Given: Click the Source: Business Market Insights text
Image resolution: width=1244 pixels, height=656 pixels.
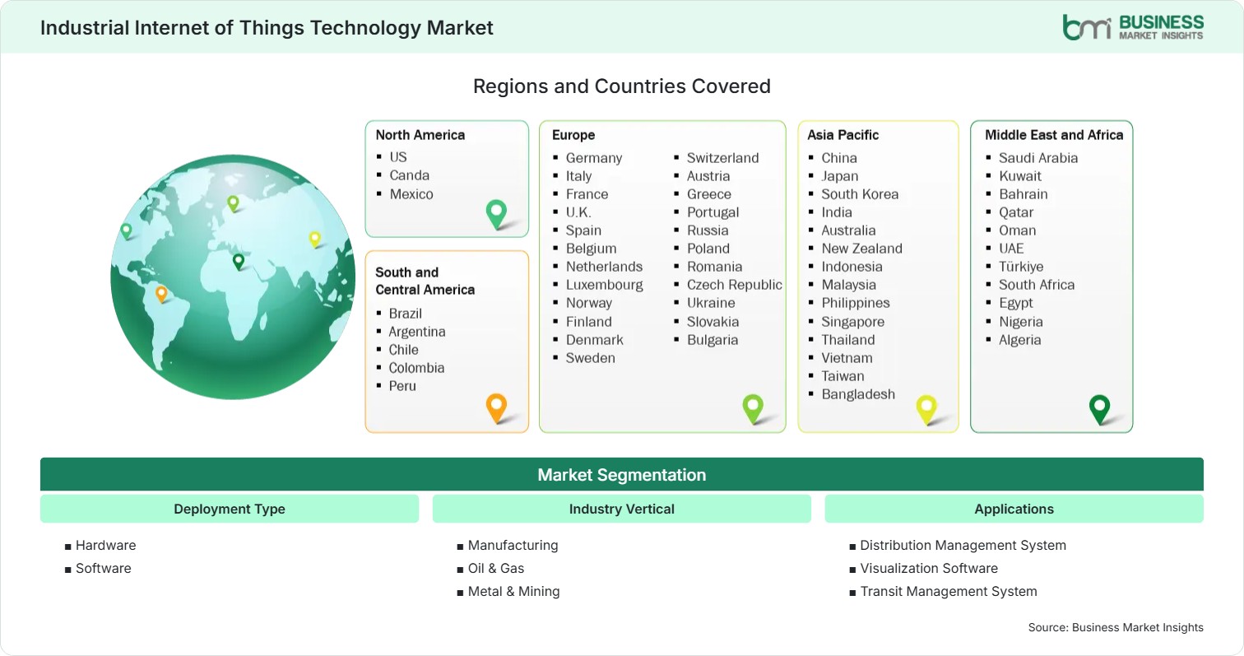Looking at the screenshot, I should tap(1116, 627).
